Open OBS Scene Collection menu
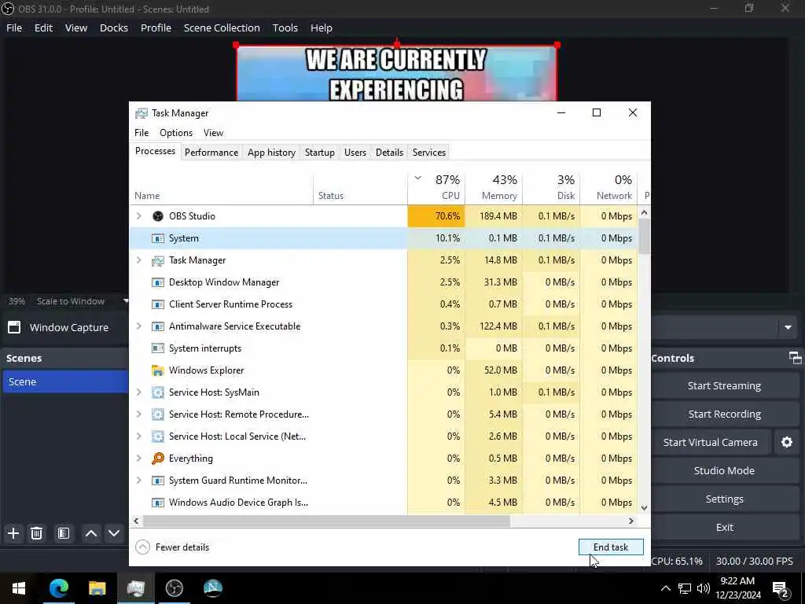 (222, 28)
